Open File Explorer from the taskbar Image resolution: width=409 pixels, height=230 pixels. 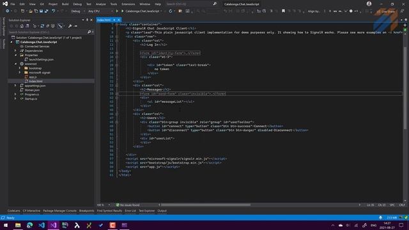(18, 225)
